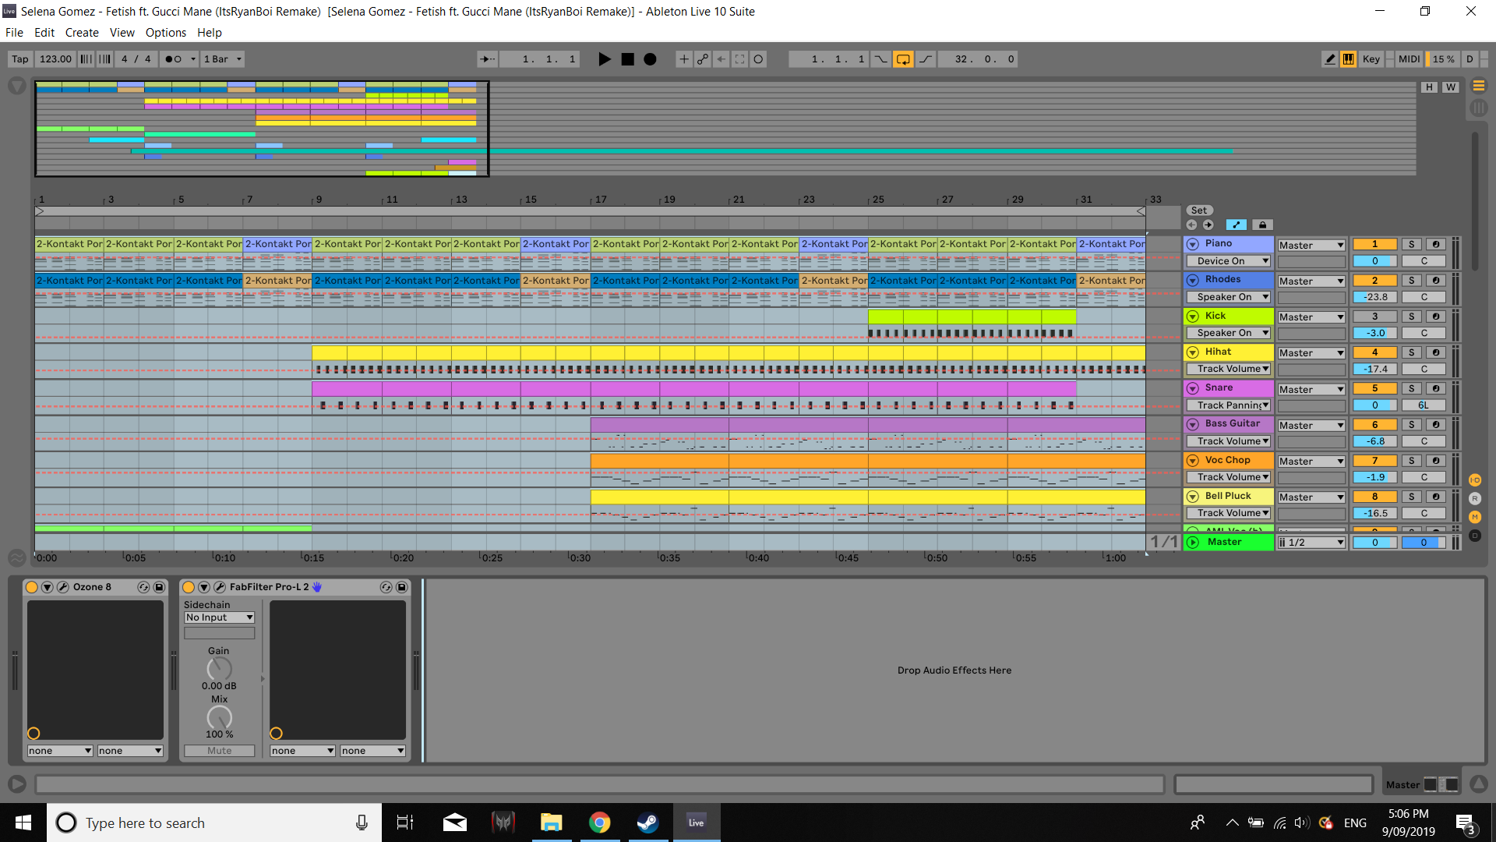This screenshot has height=842, width=1496.
Task: Toggle Draw Mode pencil button
Action: [1330, 59]
